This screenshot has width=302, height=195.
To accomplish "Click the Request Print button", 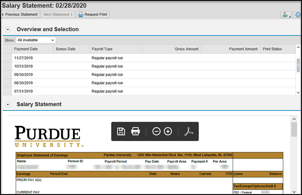I will click(x=93, y=15).
